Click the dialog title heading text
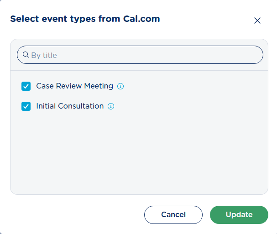This screenshot has height=234, width=277. 85,19
